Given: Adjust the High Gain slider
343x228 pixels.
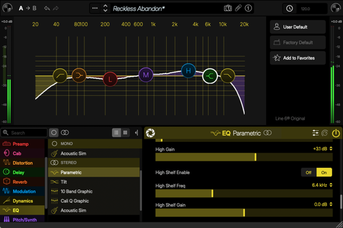Looking at the screenshot, I should (x=244, y=157).
